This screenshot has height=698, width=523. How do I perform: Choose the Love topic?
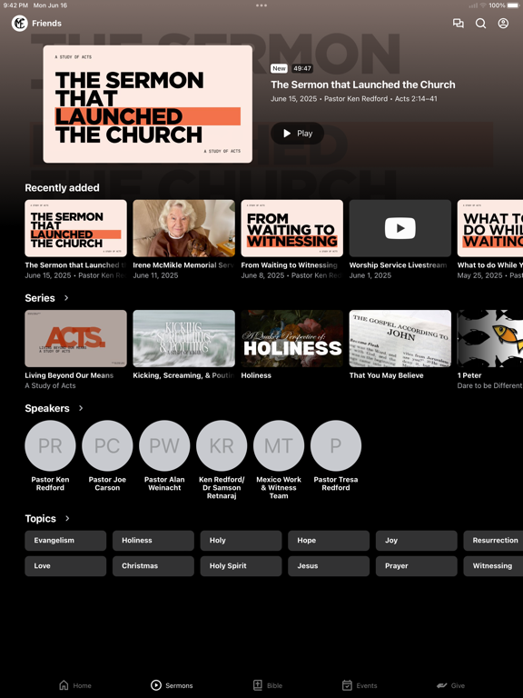click(x=65, y=566)
